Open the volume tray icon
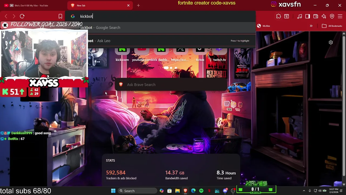 (x=320, y=191)
